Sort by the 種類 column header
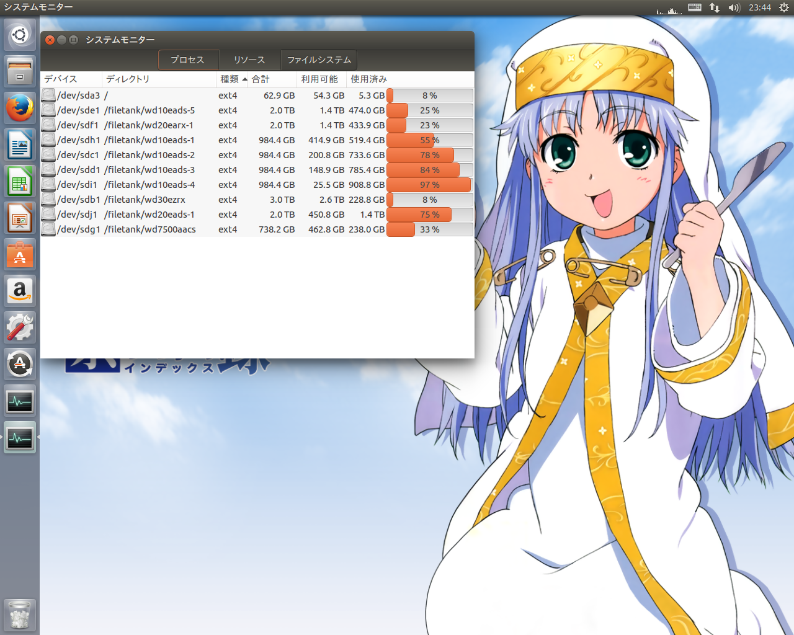Viewport: 794px width, 635px height. click(x=232, y=79)
